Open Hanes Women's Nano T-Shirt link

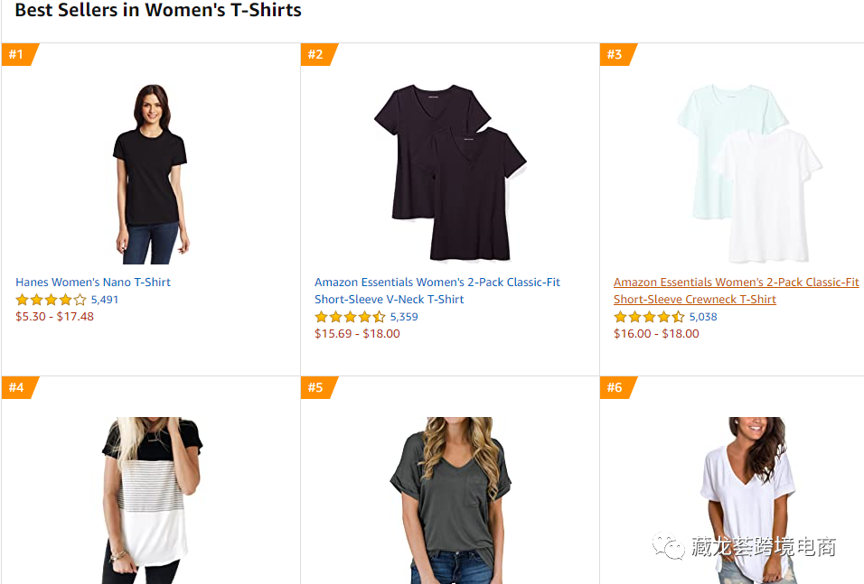pyautogui.click(x=93, y=283)
